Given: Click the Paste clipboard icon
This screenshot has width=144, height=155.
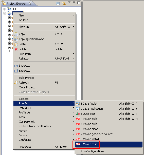Looking at the screenshot, I should tap(16, 44).
